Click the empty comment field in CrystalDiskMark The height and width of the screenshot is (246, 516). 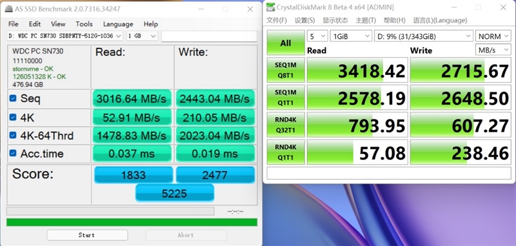[389, 173]
